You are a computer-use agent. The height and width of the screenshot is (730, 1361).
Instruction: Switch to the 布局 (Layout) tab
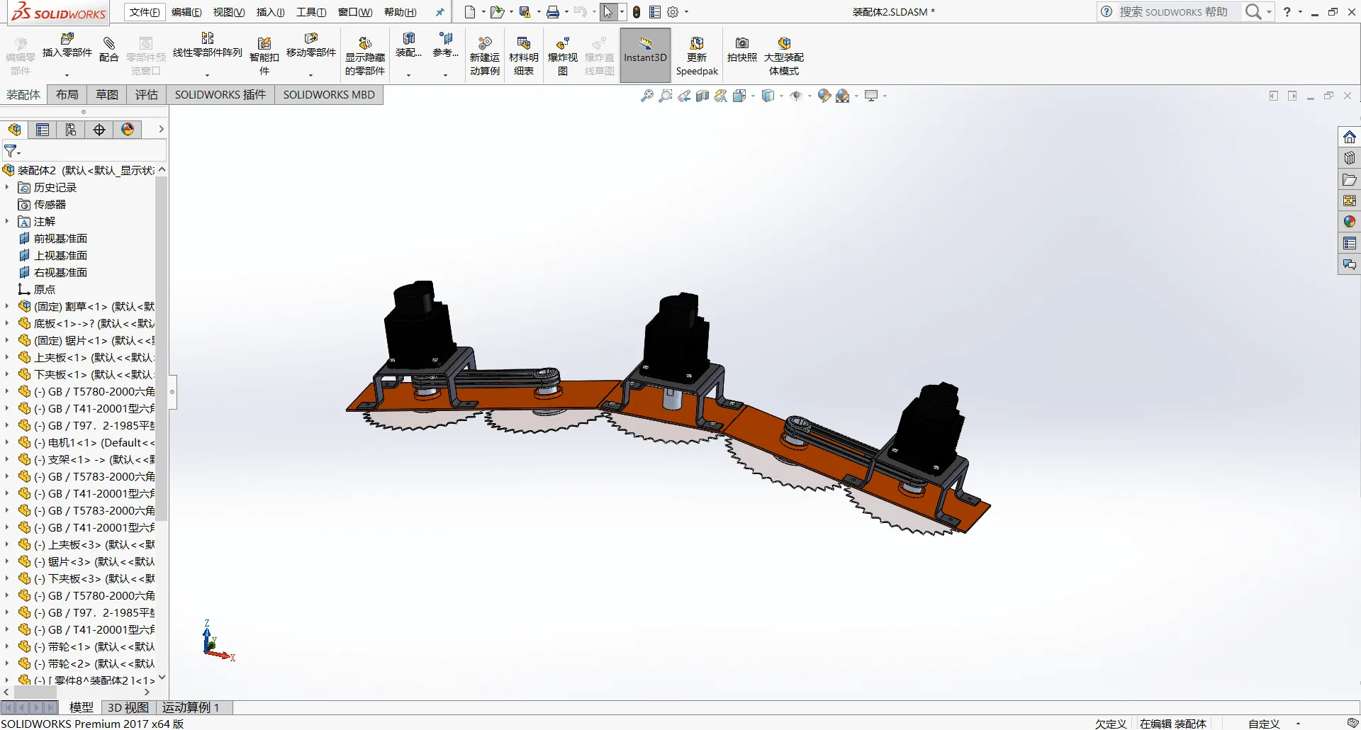67,95
